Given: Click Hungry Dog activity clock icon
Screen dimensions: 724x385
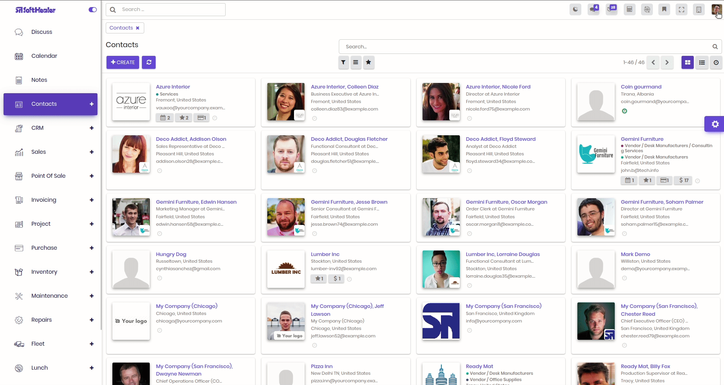Looking at the screenshot, I should 160,278.
